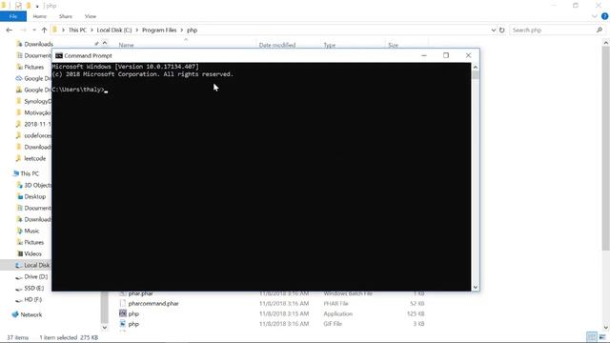Screen dimensions: 610x343
Task: Click the Videos folder icon in sidebar
Action: coord(20,253)
